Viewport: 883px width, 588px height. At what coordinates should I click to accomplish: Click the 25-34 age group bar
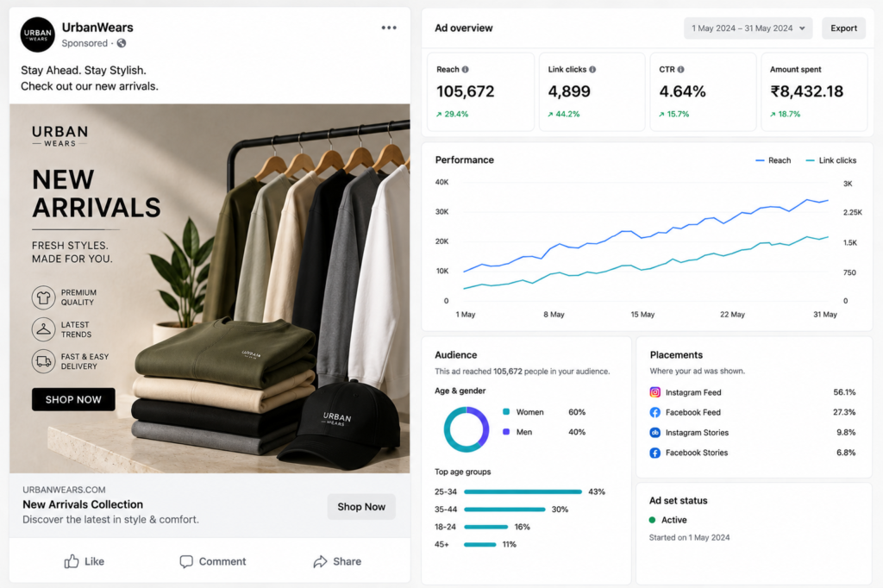pos(523,491)
